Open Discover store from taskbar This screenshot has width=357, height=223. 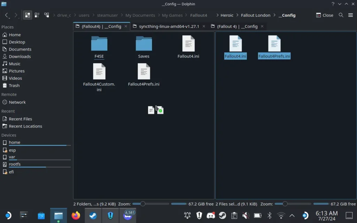coord(41,215)
